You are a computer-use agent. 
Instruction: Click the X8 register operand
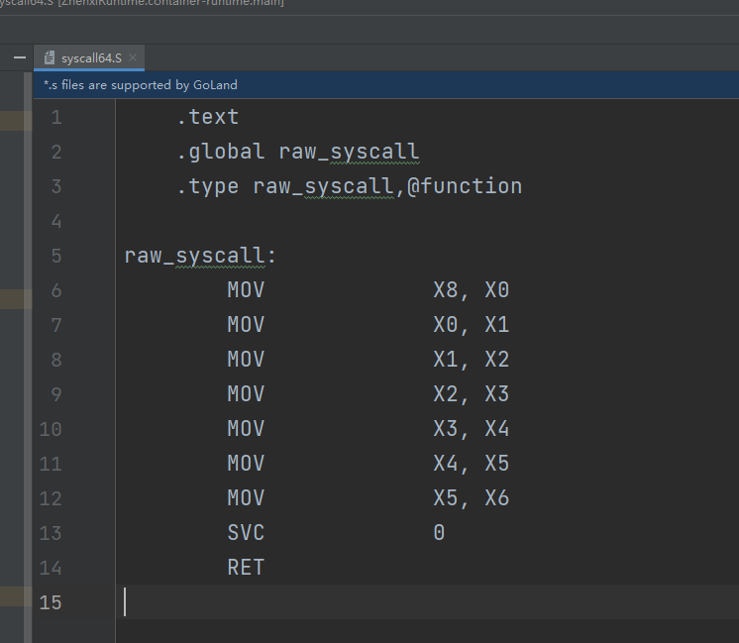(x=446, y=290)
